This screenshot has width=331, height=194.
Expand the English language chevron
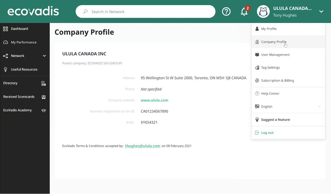[320, 107]
